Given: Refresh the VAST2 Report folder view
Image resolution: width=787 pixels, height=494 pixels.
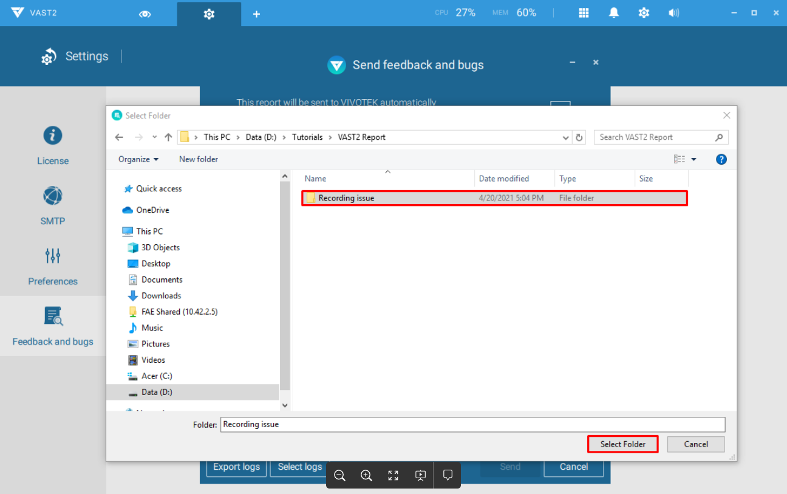Looking at the screenshot, I should click(x=579, y=137).
